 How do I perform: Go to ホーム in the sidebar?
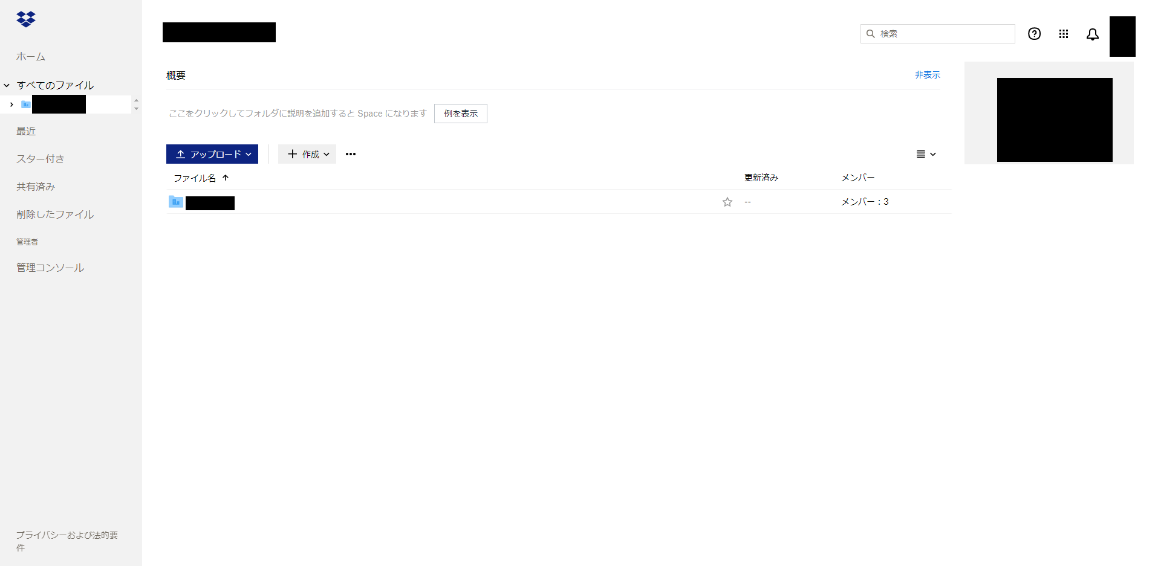click(x=31, y=56)
